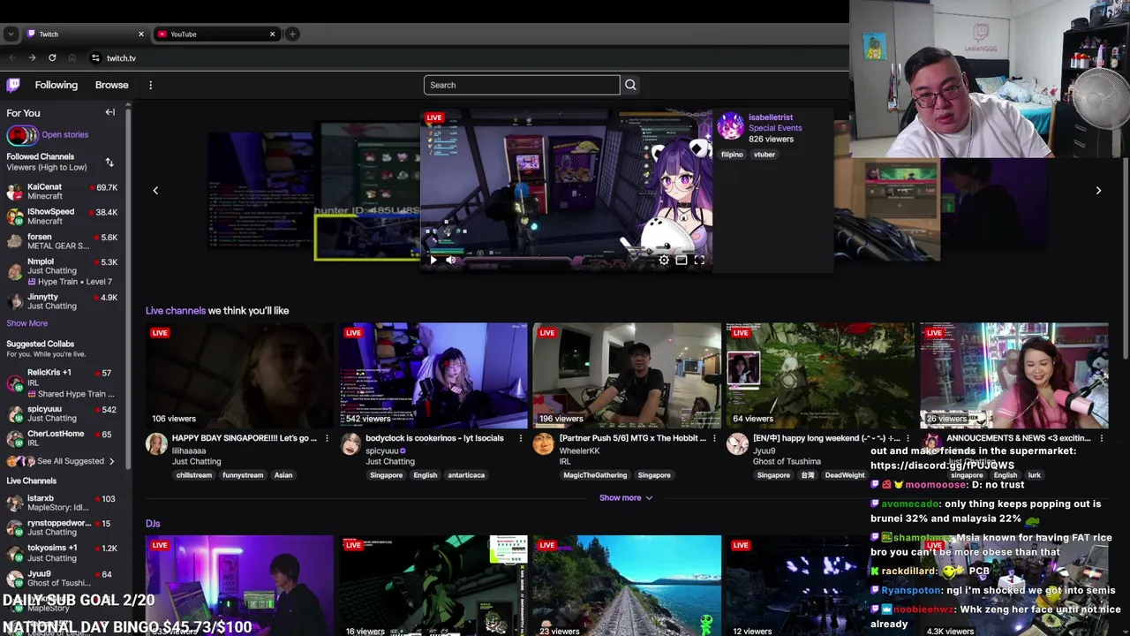This screenshot has height=636, width=1130.
Task: Open tokyosims +1 in Live Channels list
Action: (62, 552)
